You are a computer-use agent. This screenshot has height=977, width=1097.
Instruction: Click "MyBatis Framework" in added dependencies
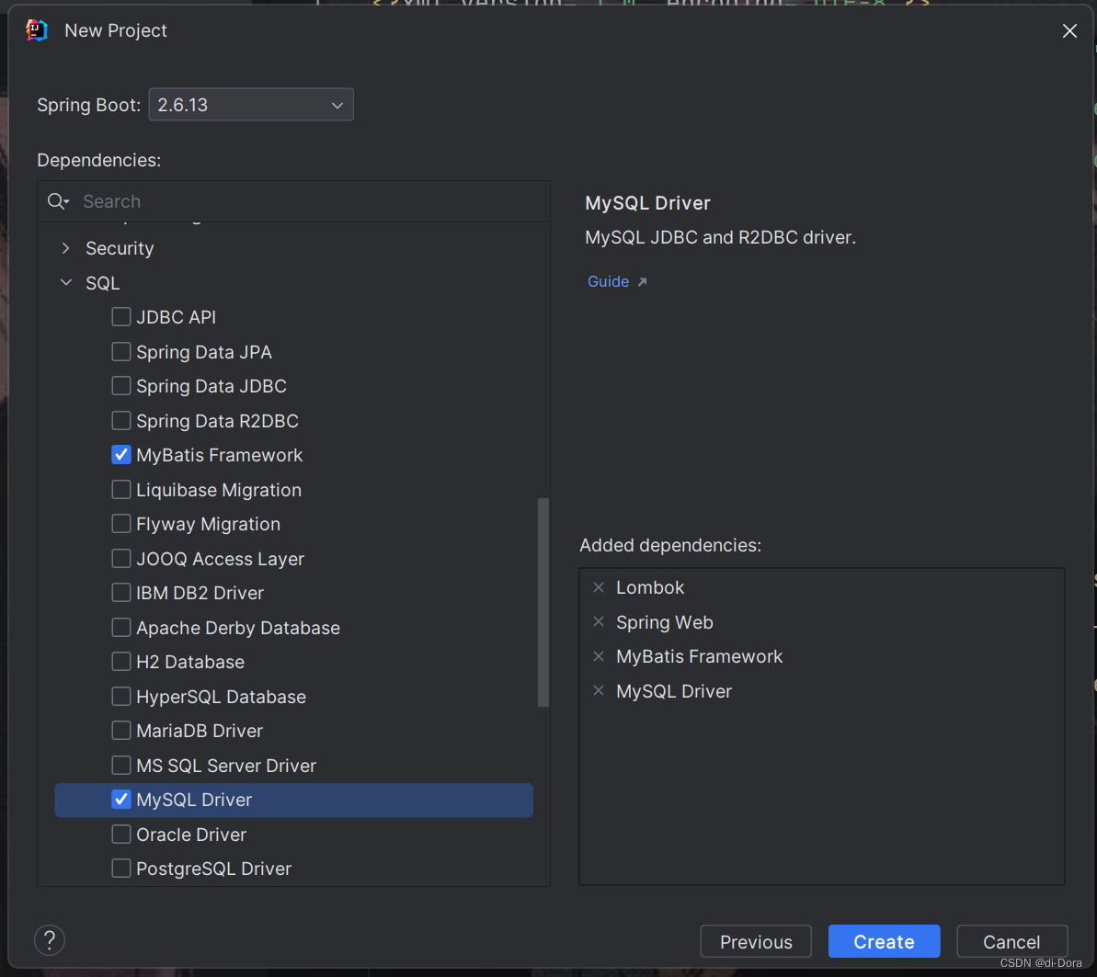(x=699, y=656)
